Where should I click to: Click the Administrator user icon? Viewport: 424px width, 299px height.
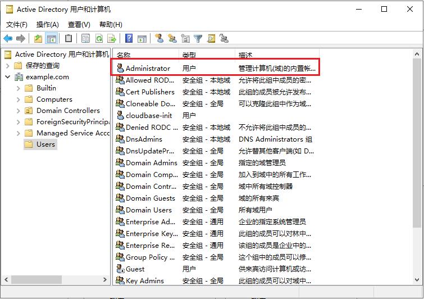click(x=120, y=68)
